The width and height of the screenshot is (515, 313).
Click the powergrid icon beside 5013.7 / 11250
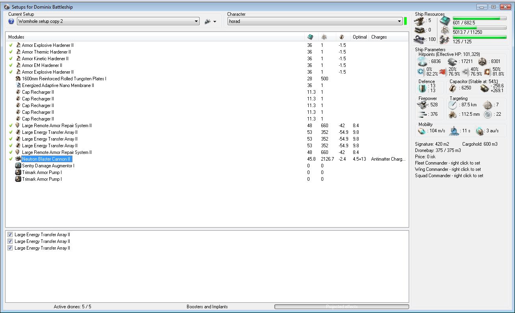click(445, 30)
